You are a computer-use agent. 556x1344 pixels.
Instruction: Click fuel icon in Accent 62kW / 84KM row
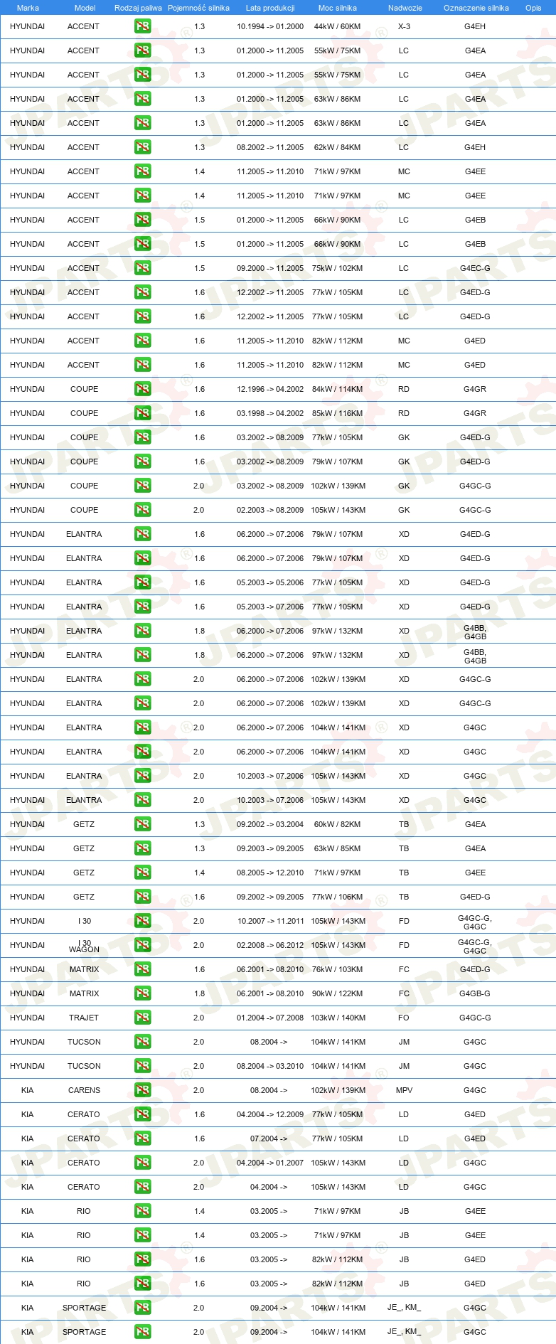[x=142, y=147]
